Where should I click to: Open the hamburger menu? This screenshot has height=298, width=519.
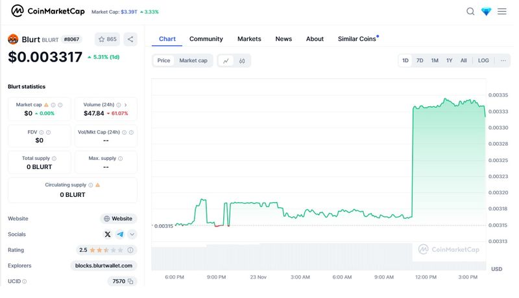(x=501, y=12)
